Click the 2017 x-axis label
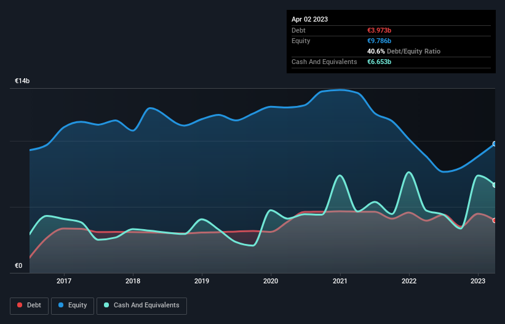 point(64,281)
